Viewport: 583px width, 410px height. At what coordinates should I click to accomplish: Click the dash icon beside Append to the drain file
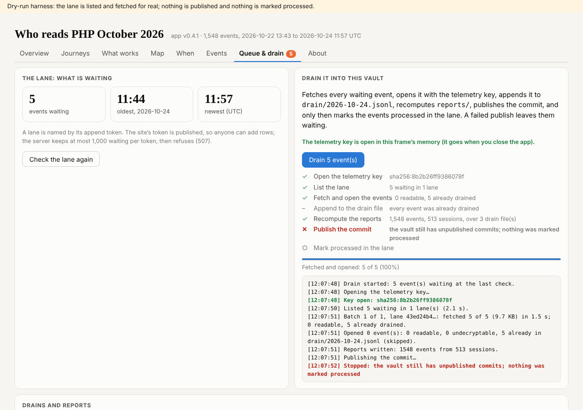305,208
